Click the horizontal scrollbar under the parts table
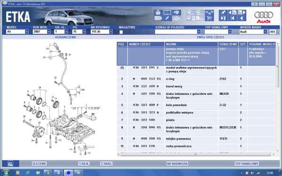 [196, 154]
